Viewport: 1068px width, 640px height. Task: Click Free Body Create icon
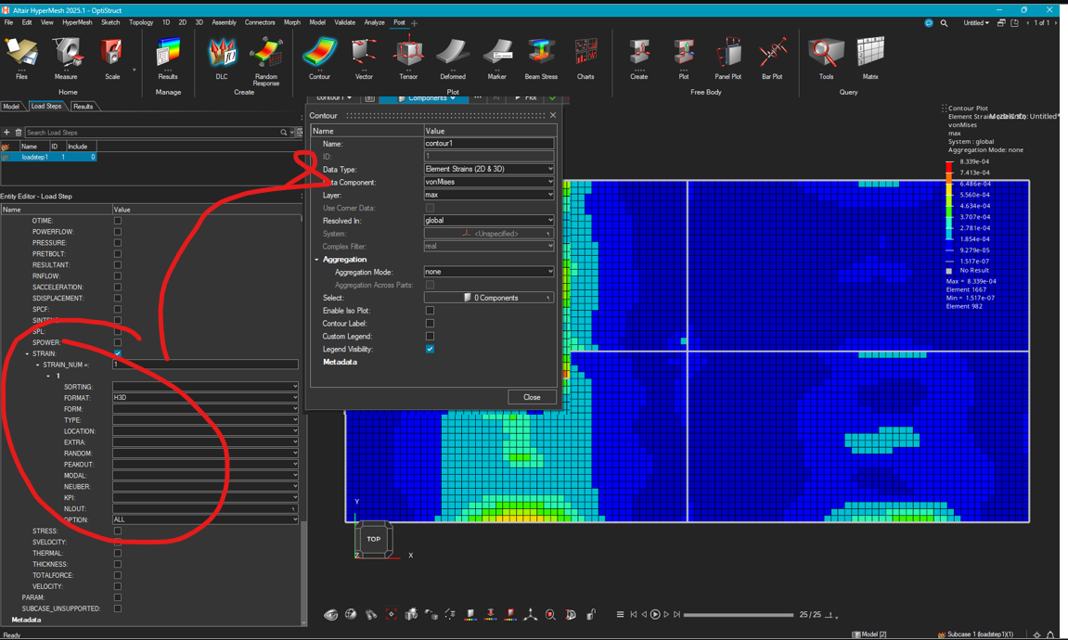pyautogui.click(x=639, y=58)
